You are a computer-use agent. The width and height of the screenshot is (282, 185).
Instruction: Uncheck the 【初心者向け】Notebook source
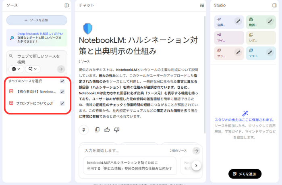(62, 92)
